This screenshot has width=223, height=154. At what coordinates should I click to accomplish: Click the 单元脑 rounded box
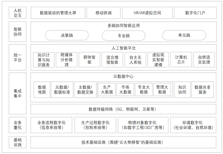pyautogui.click(x=184, y=35)
